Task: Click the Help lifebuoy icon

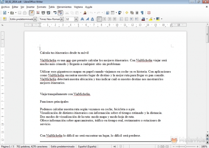Action: (149, 13)
